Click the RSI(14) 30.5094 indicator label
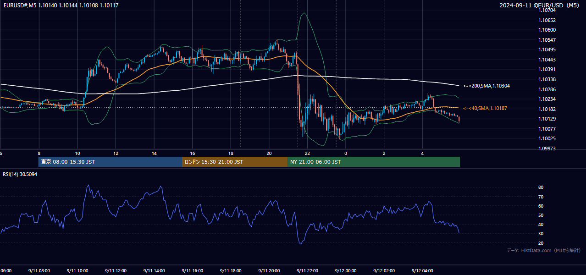The image size is (586, 275). [x=20, y=174]
